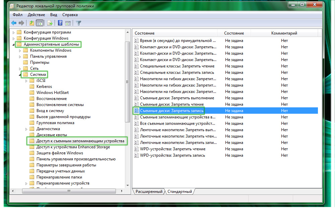Toggle the Show/Hide Action Pane icon
This screenshot has width=335, height=208.
[x=68, y=23]
